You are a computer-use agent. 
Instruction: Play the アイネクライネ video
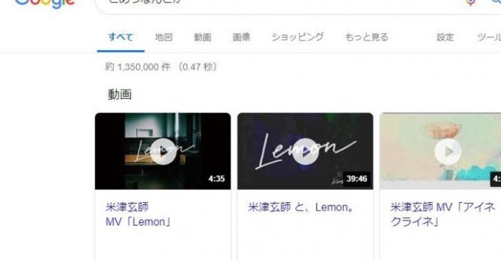click(448, 151)
